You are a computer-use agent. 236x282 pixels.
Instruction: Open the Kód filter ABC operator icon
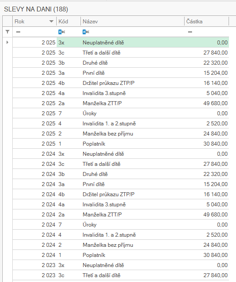point(62,32)
